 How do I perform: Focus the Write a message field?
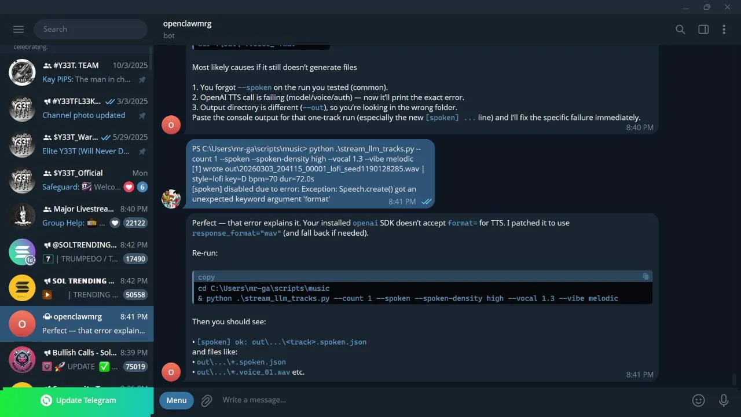click(452, 400)
